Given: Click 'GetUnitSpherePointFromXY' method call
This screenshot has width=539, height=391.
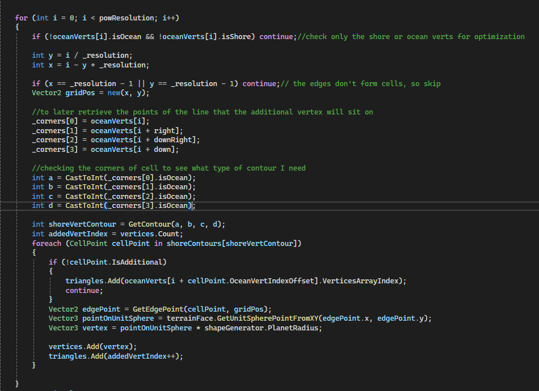Looking at the screenshot, I should coord(267,318).
